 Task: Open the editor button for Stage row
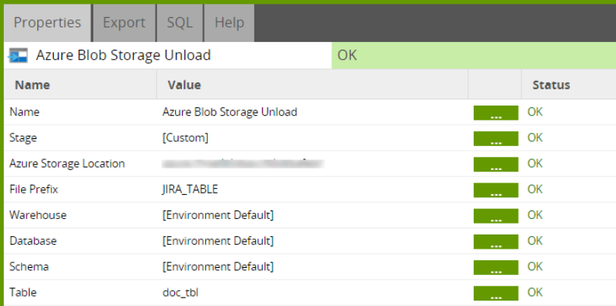(x=495, y=138)
